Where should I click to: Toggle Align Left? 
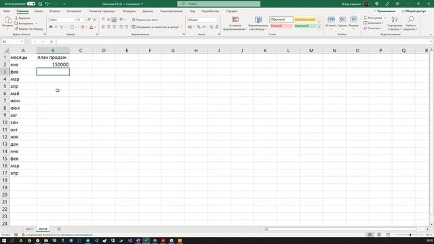tap(103, 27)
